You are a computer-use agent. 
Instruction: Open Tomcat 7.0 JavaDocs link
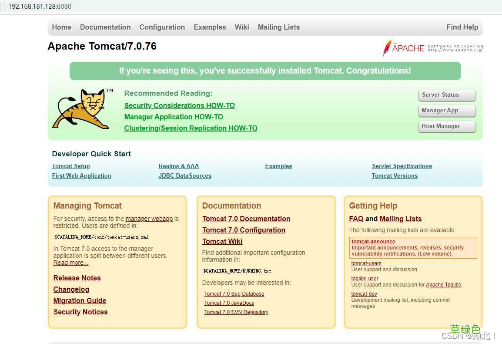click(229, 303)
